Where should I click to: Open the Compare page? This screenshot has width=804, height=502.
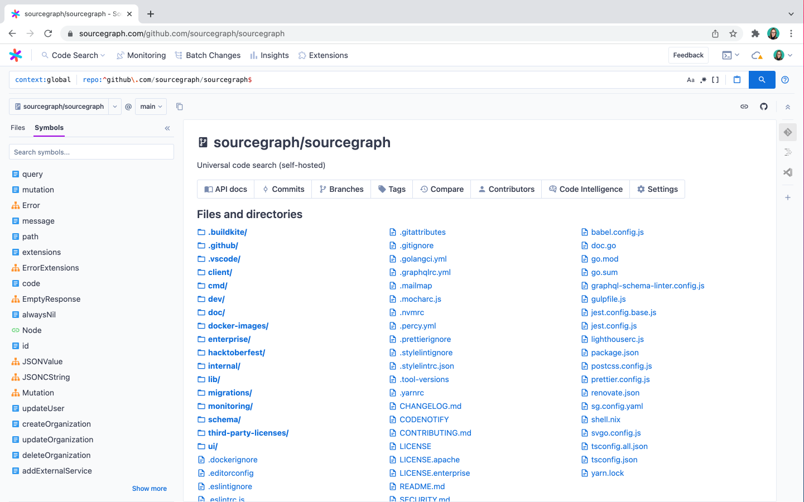pos(442,189)
